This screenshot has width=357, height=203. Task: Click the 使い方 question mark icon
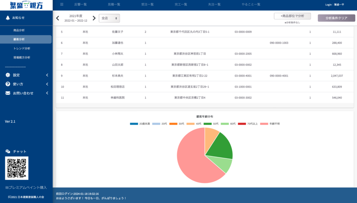(x=8, y=84)
